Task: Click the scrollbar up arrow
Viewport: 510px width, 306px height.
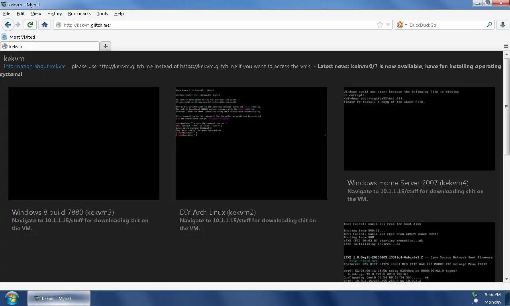Action: 506,54
